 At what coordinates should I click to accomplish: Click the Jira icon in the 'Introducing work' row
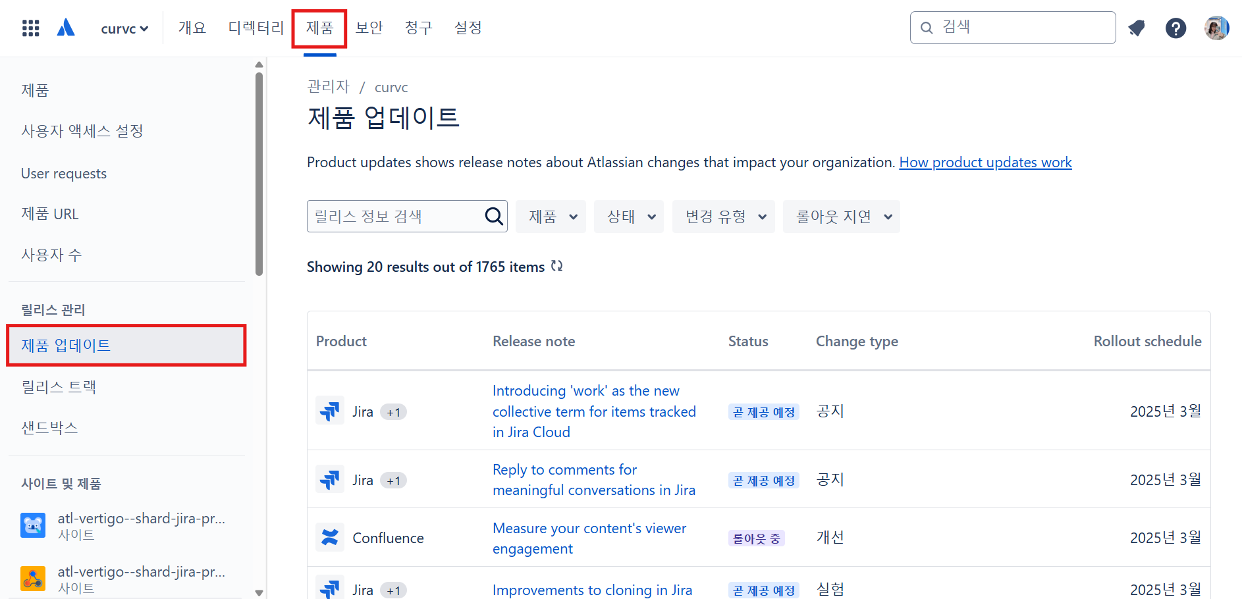pyautogui.click(x=330, y=411)
